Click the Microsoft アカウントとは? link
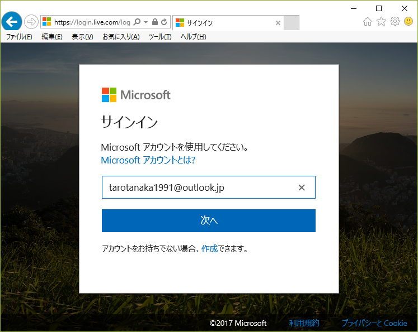Viewport: 418px width, 332px height. pyautogui.click(x=148, y=160)
